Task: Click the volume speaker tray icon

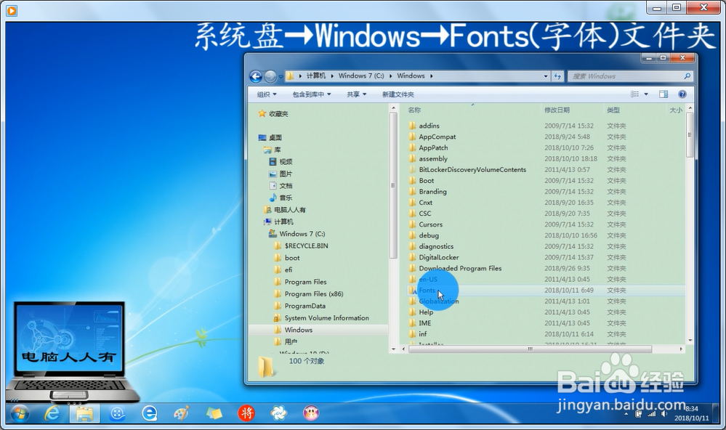Action: tap(664, 414)
